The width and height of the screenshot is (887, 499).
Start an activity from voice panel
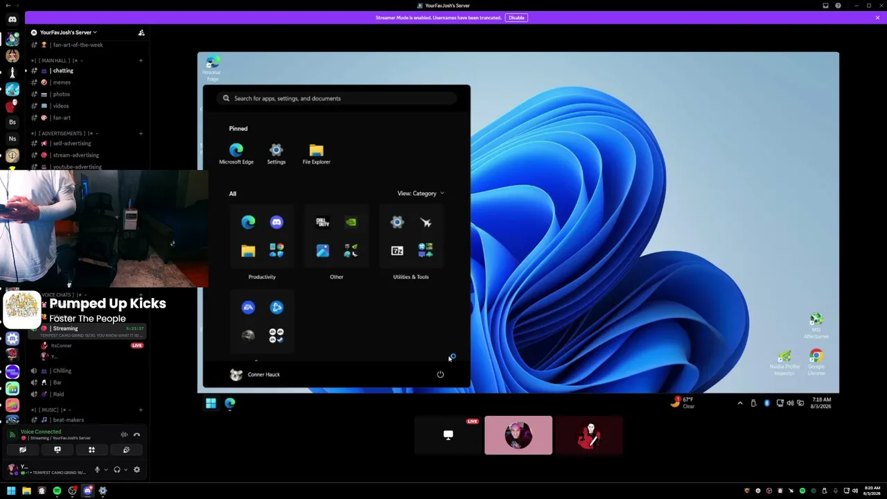coord(91,450)
